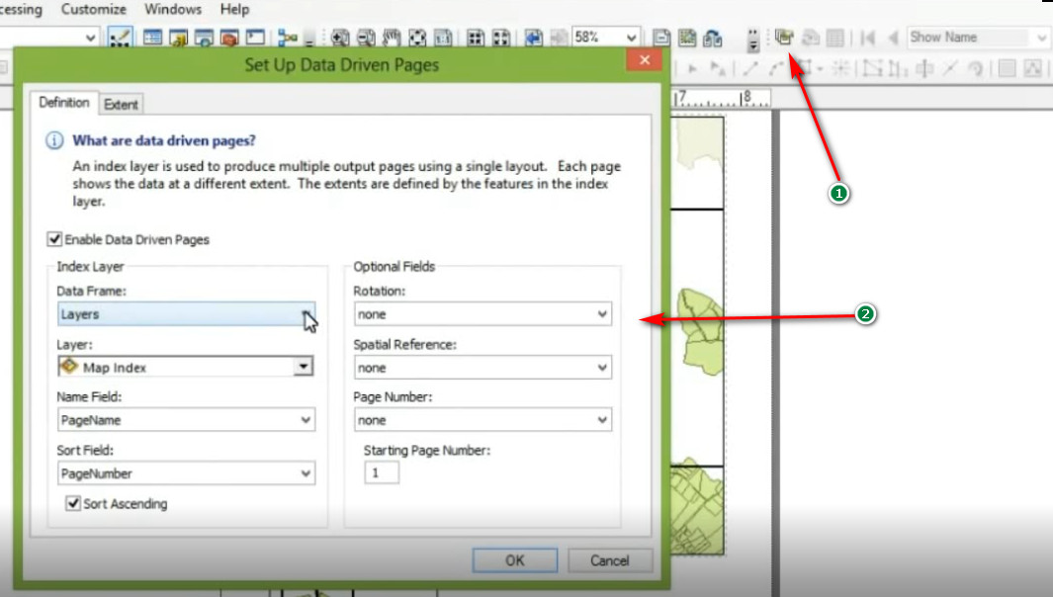
Task: Open the ModelBuilder window icon
Action: click(x=288, y=38)
